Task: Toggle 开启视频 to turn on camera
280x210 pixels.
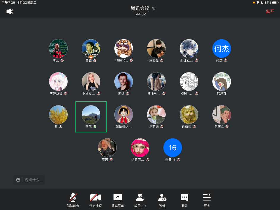Action: coord(95,198)
